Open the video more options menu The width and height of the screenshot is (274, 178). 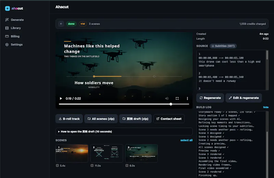tap(187, 98)
